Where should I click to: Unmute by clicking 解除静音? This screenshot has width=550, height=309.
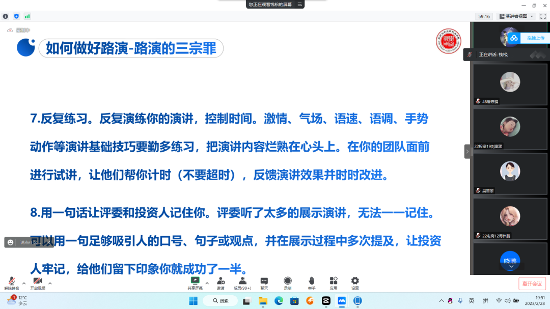coord(10,283)
